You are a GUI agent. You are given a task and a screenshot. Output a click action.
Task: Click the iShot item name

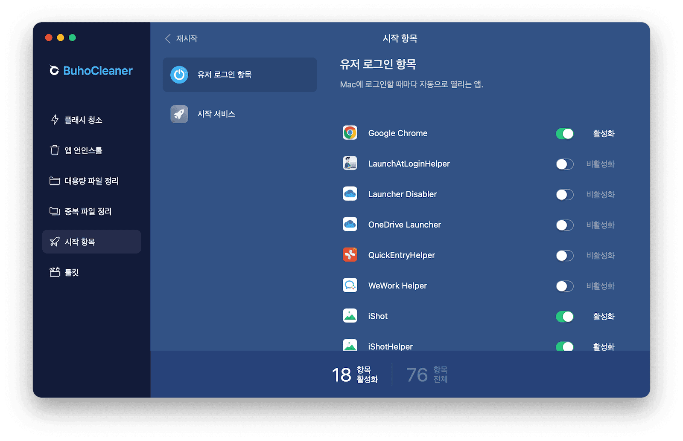pos(378,316)
